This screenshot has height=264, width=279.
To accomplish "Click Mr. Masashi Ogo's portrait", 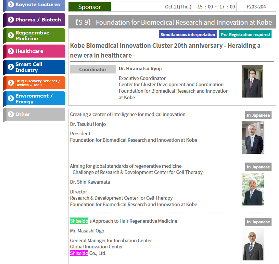I will pyautogui.click(x=253, y=244).
